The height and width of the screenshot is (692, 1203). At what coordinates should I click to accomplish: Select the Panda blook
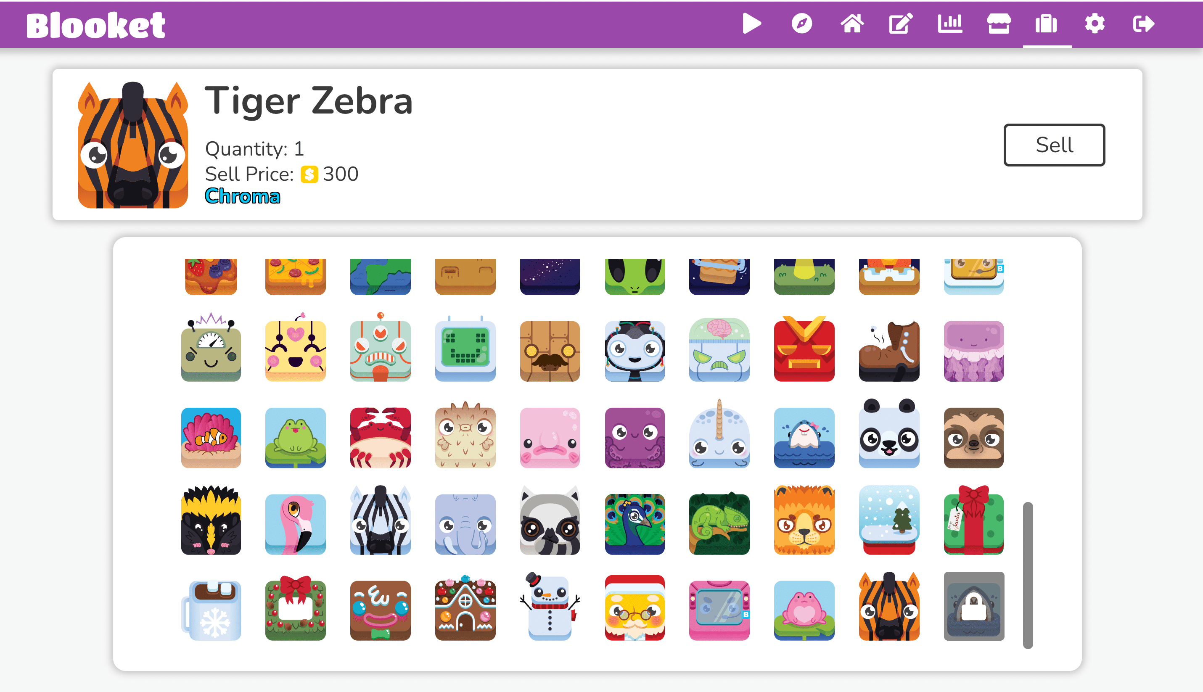click(888, 434)
